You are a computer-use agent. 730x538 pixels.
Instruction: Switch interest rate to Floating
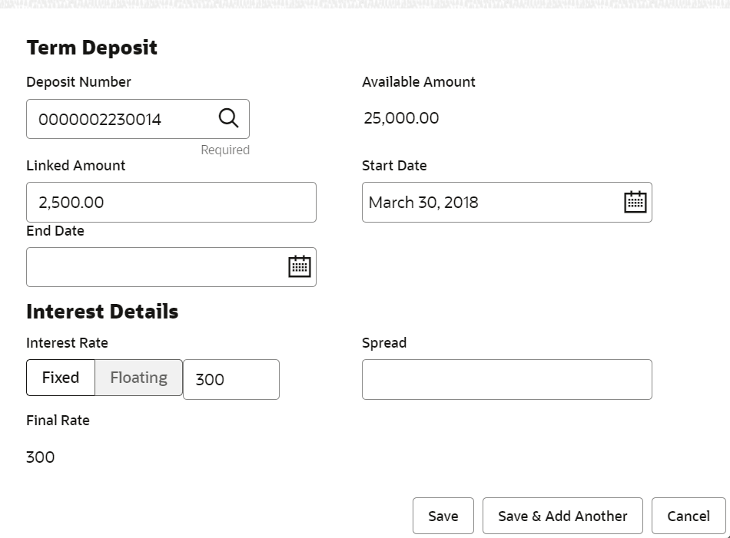point(138,378)
